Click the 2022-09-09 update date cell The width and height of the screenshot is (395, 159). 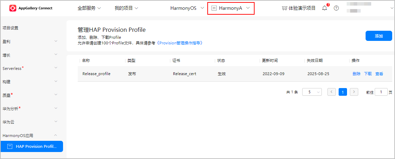click(x=274, y=74)
